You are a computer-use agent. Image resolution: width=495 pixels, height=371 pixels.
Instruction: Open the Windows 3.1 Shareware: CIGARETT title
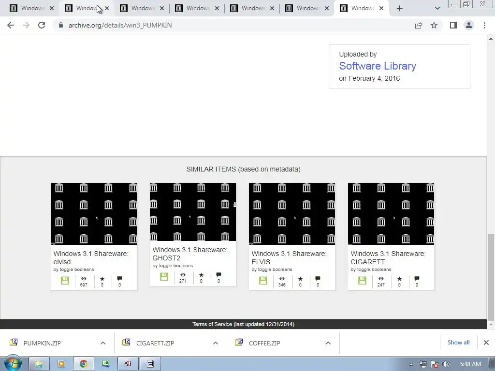(388, 258)
